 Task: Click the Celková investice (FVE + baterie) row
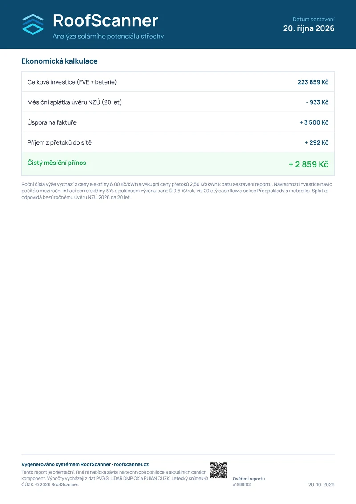pyautogui.click(x=178, y=82)
